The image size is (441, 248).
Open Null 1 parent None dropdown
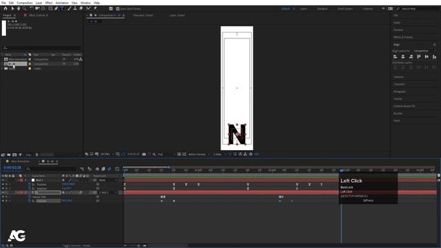click(x=108, y=180)
